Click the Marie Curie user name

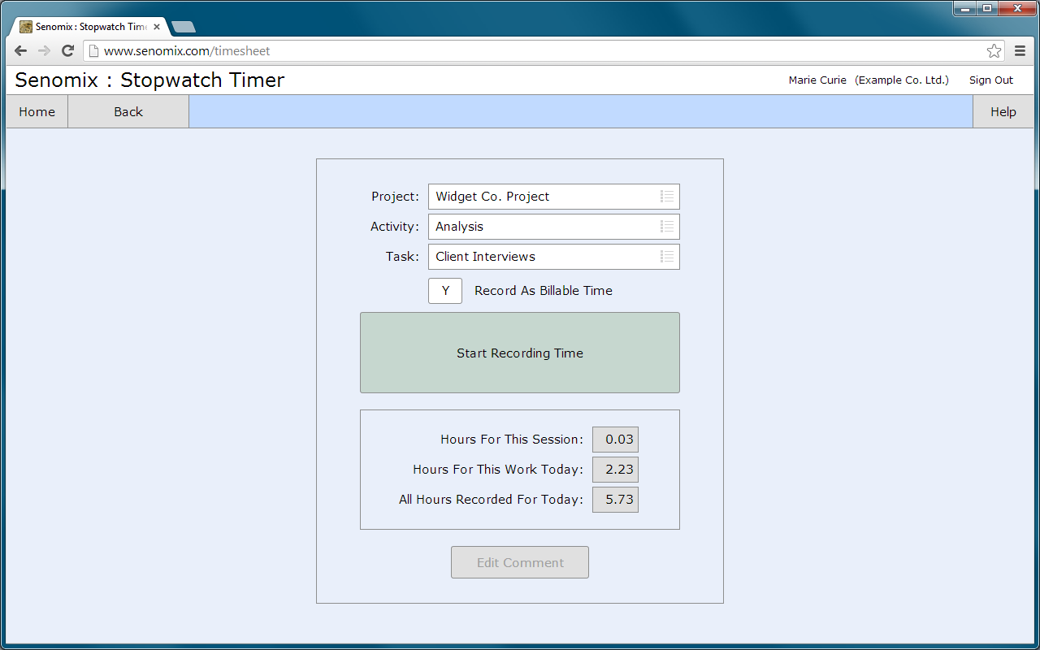(x=817, y=80)
